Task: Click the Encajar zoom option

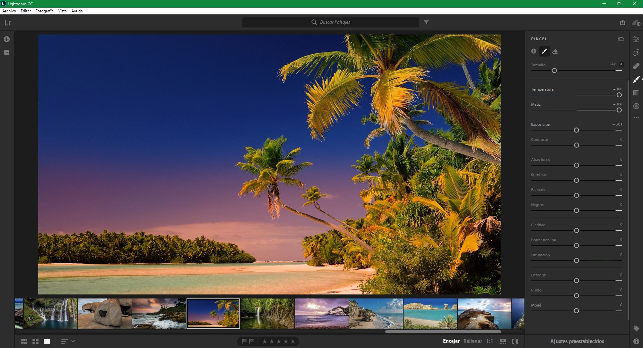Action: (x=451, y=341)
